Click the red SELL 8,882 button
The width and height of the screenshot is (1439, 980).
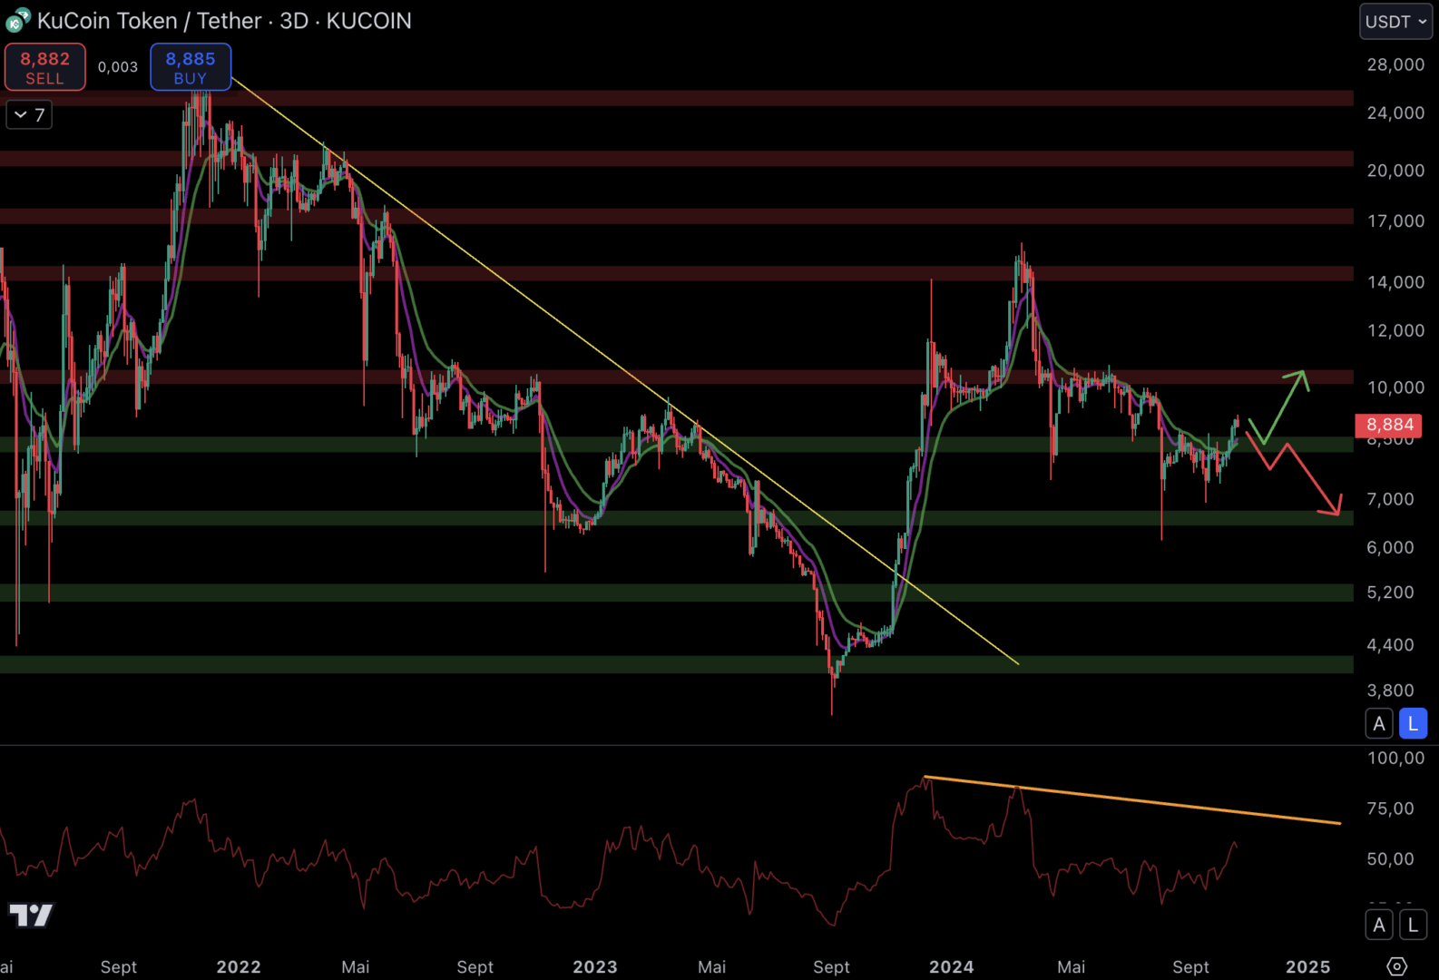pos(45,67)
